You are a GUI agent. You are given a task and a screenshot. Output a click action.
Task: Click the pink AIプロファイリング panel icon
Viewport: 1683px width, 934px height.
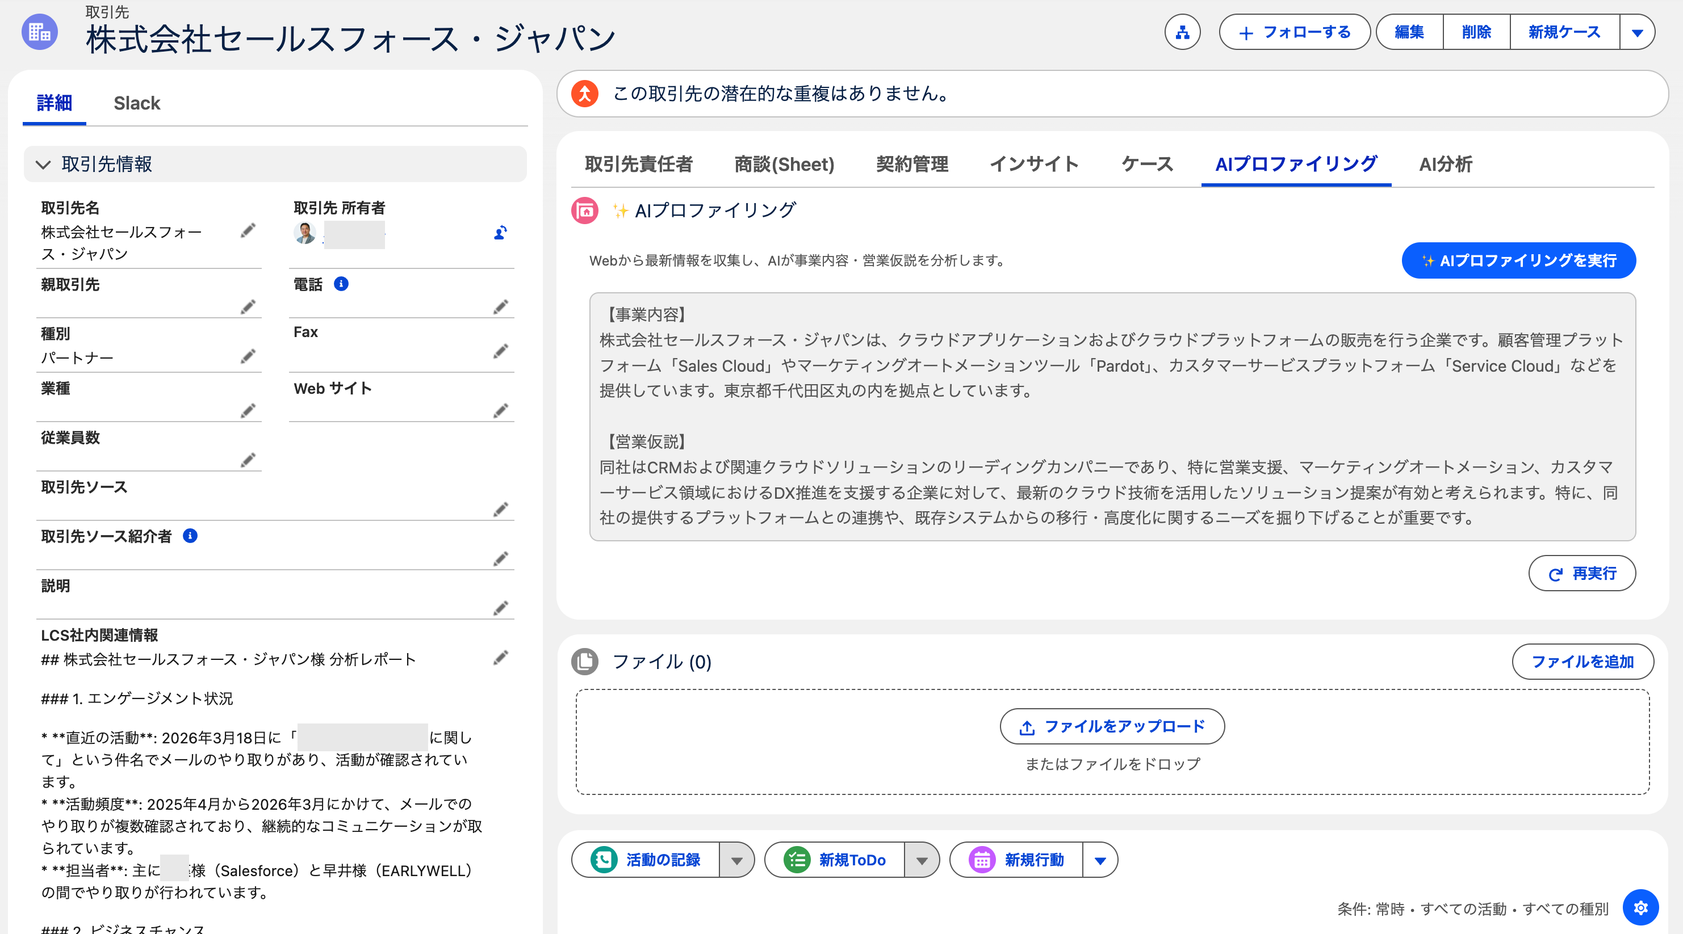point(585,210)
